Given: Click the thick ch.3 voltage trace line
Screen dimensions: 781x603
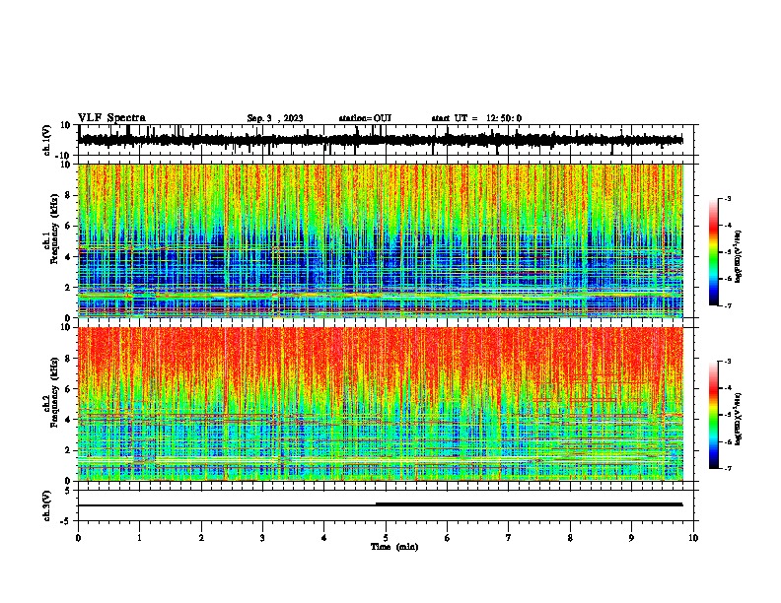Looking at the screenshot, I should [529, 504].
